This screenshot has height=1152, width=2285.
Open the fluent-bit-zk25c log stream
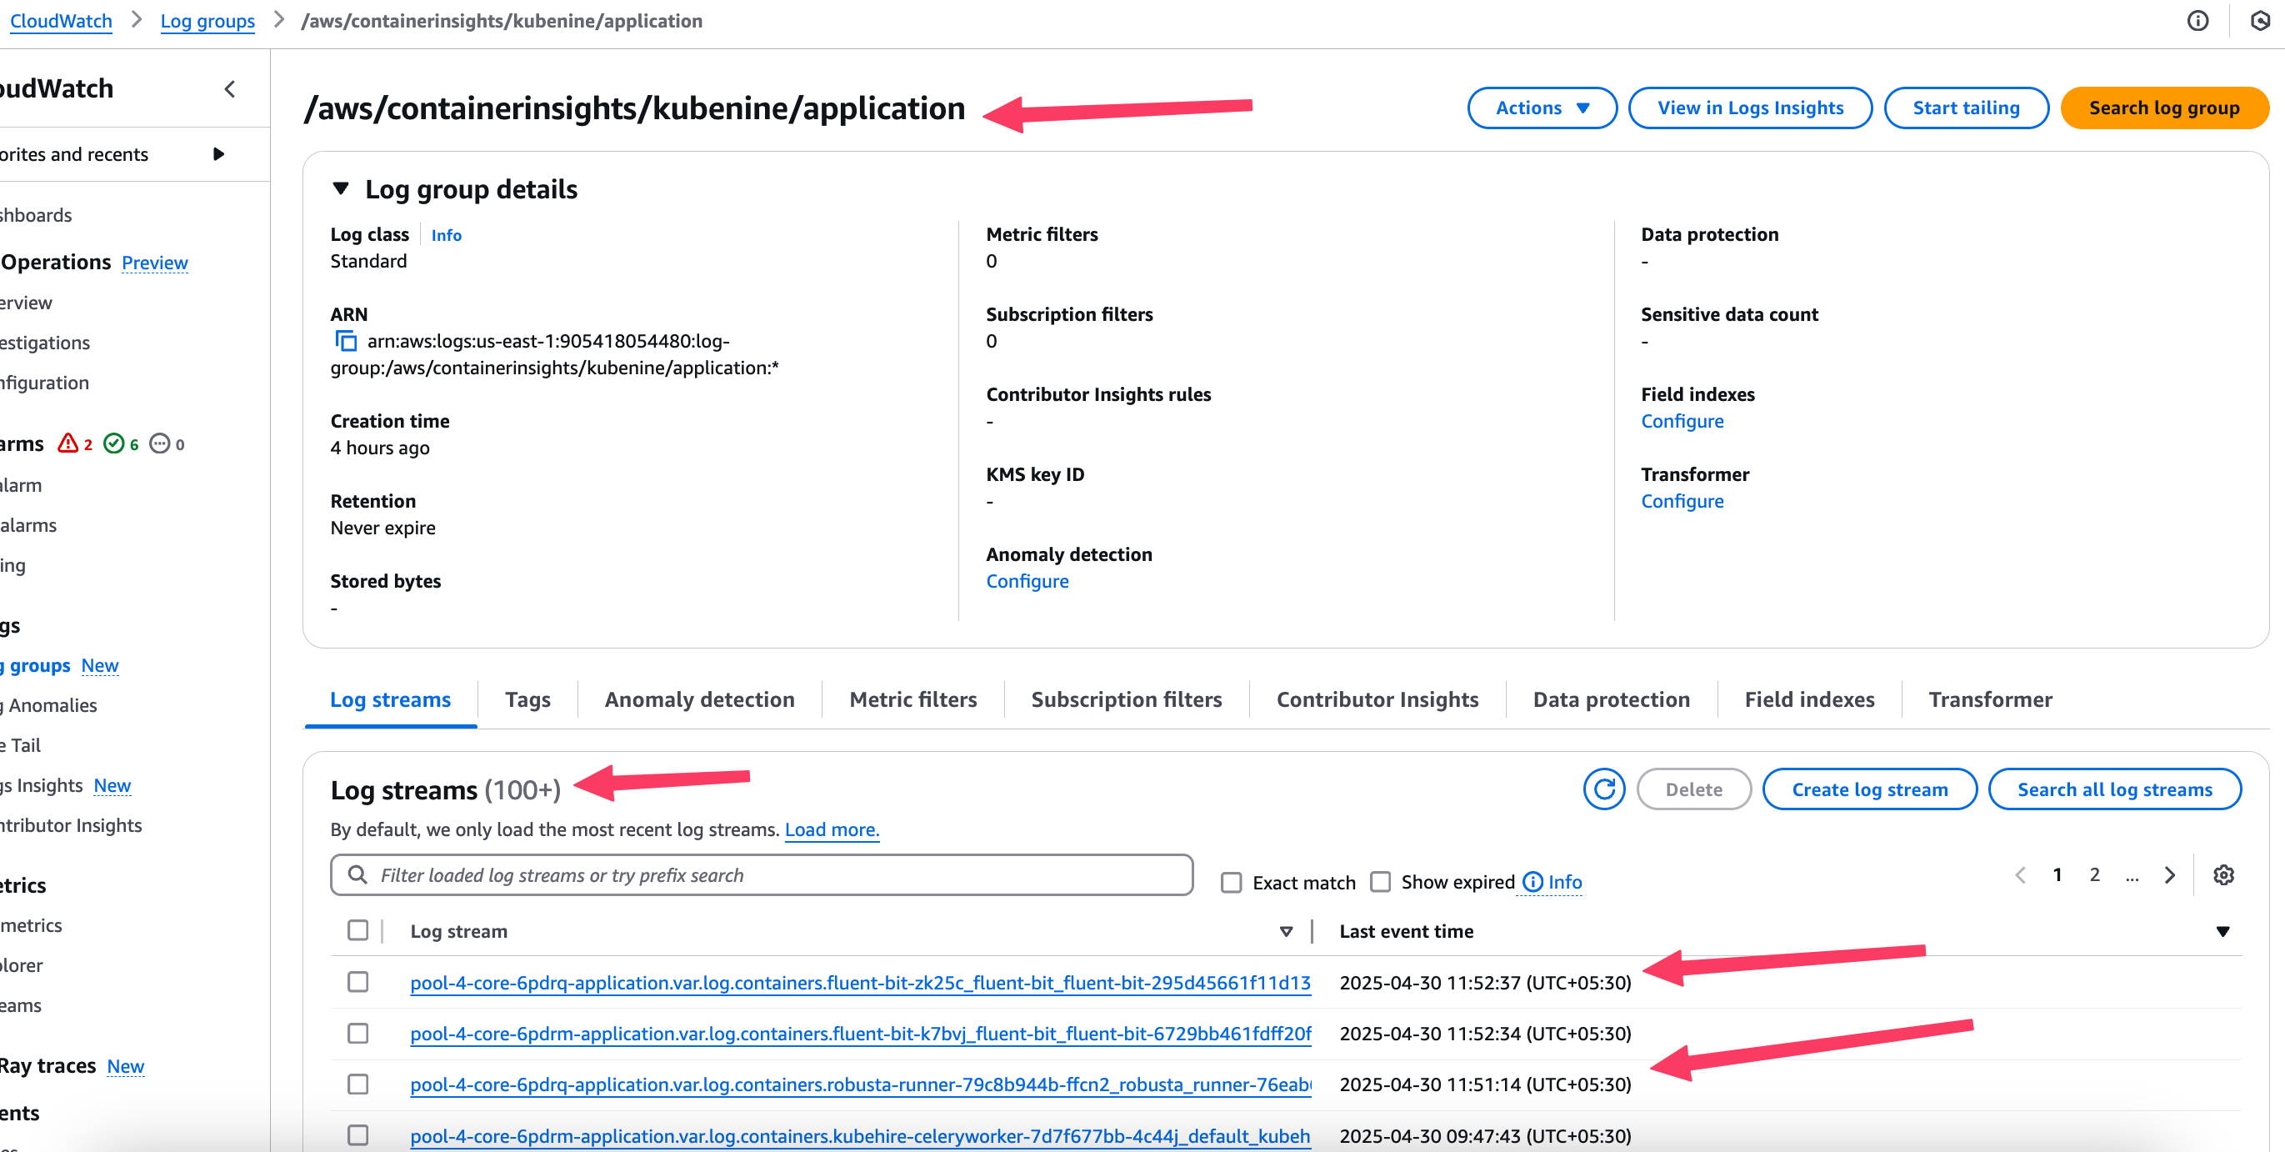pos(859,983)
